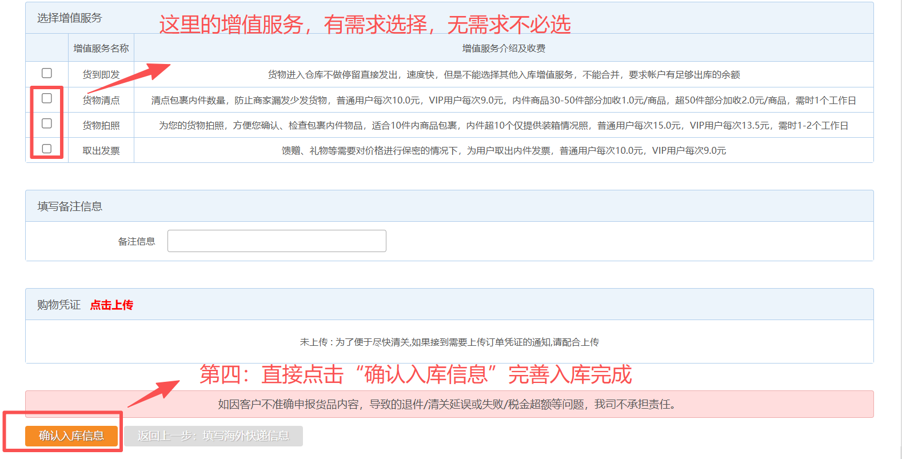Click the 货物清点 pricing description text
The image size is (902, 459).
click(x=504, y=100)
